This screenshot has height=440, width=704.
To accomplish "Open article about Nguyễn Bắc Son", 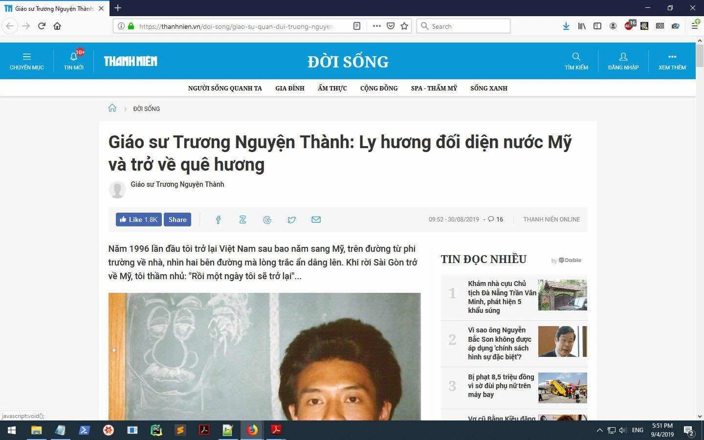I will pyautogui.click(x=500, y=344).
